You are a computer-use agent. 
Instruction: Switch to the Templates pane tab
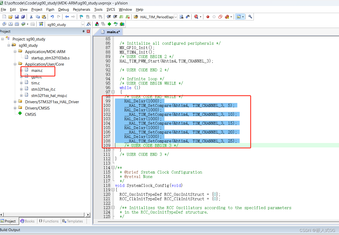click(x=73, y=221)
